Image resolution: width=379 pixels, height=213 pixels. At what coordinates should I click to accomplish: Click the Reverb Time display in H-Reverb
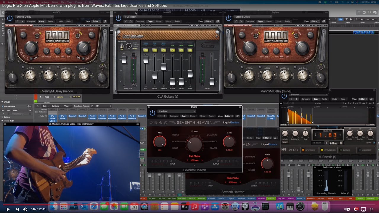pyautogui.click(x=327, y=135)
